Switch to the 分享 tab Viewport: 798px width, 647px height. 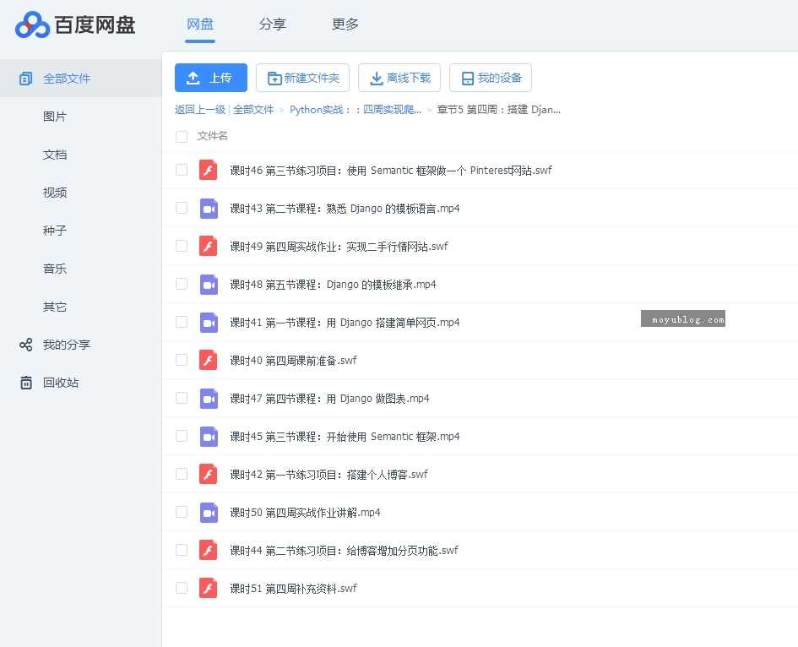[273, 24]
